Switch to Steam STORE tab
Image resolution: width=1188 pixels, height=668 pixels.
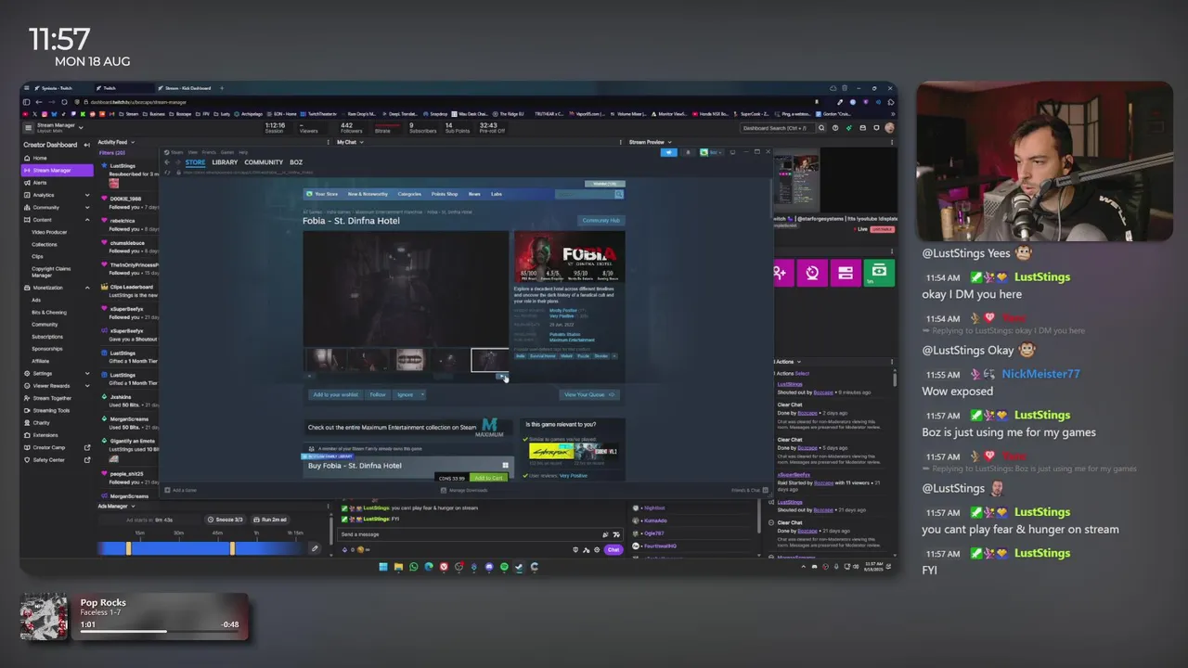point(195,162)
